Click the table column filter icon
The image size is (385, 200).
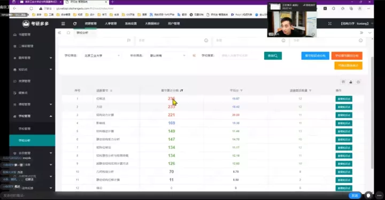pyautogui.click(x=343, y=82)
